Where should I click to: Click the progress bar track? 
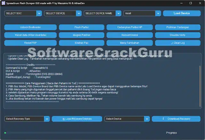pyautogui.click(x=72, y=133)
